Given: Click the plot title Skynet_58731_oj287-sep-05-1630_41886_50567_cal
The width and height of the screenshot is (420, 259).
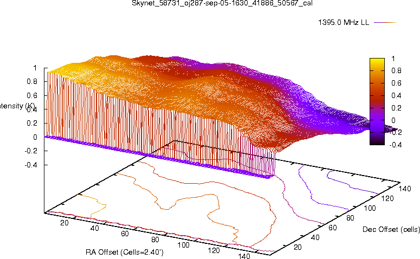Looking at the screenshot, I should point(222,3).
